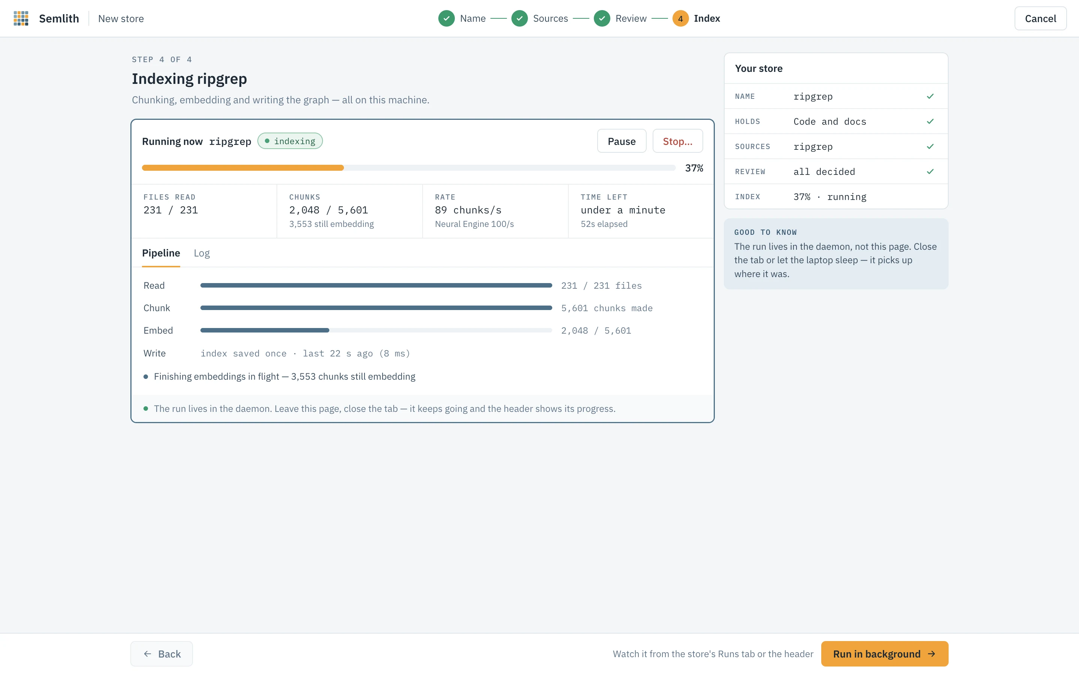Screen dimensions: 1079x674
Task: Click the Stop... button
Action: 677,141
